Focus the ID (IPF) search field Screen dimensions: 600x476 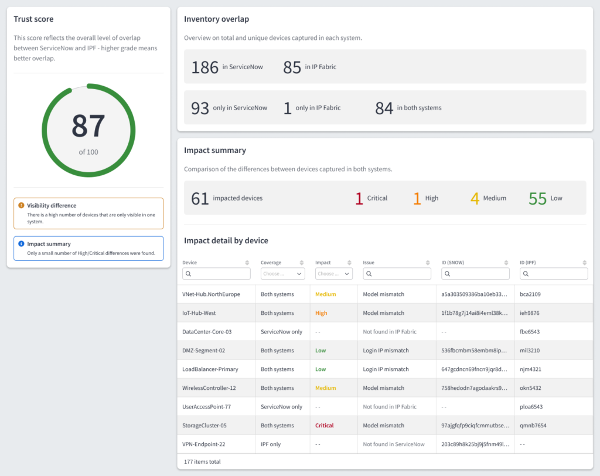pos(554,274)
